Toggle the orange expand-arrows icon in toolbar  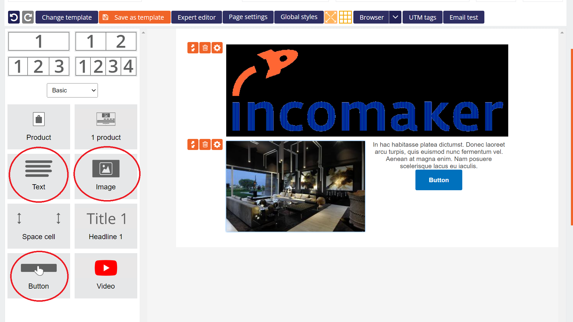click(331, 17)
